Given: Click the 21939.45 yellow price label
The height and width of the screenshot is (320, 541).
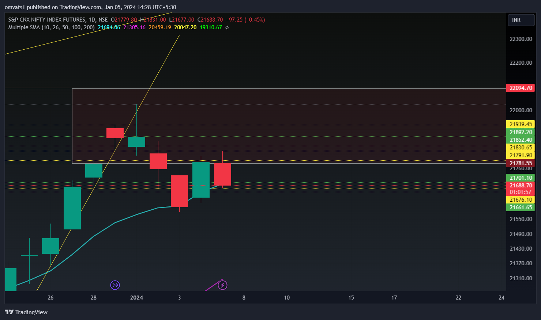Looking at the screenshot, I should tap(521, 124).
